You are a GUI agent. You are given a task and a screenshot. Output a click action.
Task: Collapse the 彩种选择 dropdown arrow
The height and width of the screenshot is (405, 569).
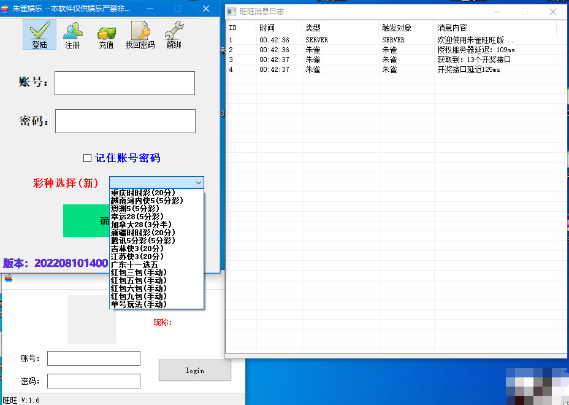198,182
